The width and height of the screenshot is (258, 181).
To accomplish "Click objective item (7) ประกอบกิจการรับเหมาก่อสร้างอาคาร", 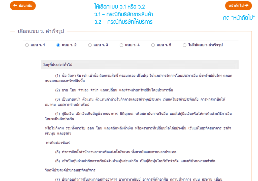I will click(139, 179).
